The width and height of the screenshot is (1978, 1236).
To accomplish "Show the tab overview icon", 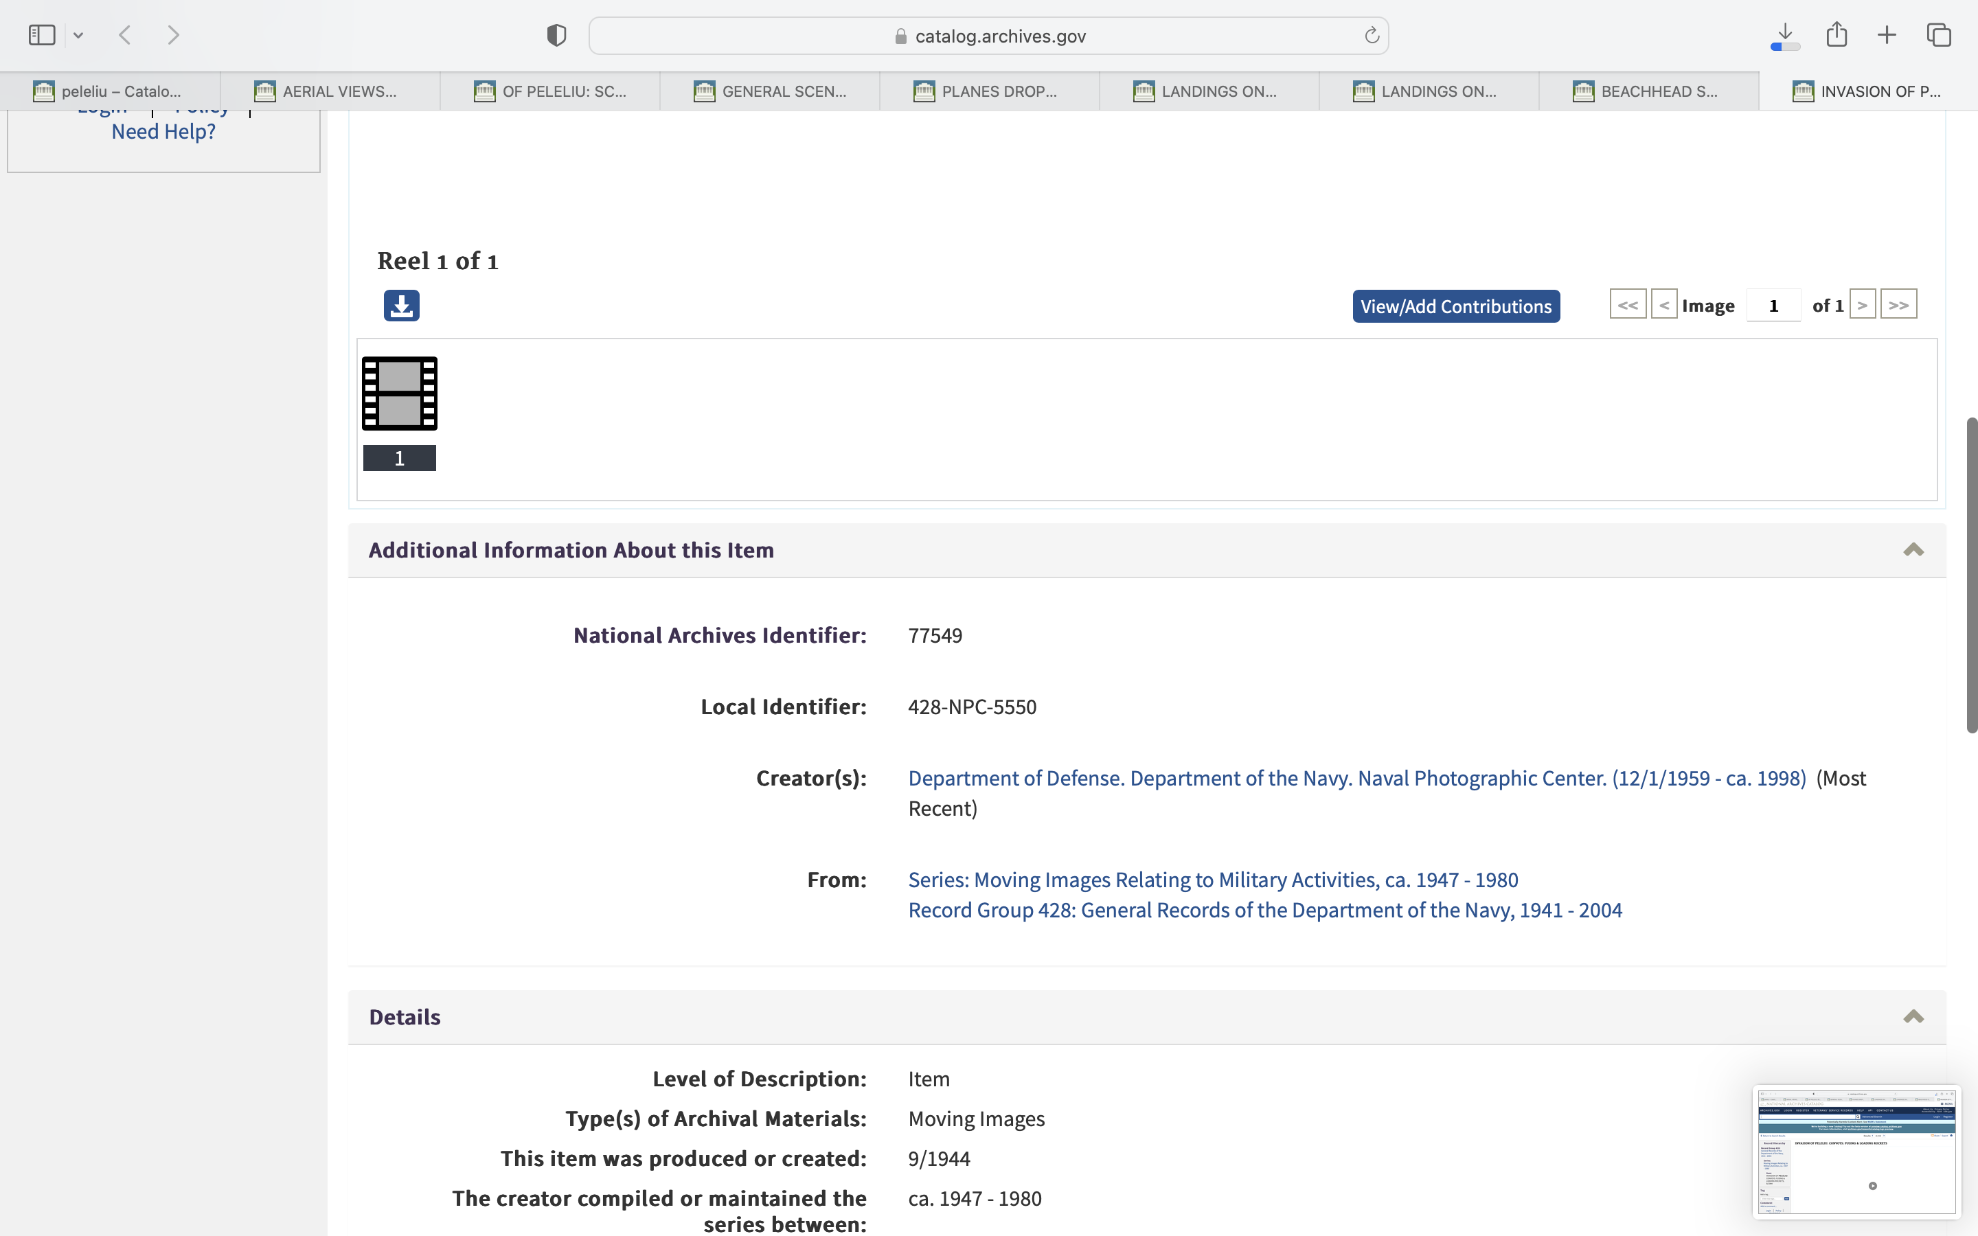I will point(1939,35).
